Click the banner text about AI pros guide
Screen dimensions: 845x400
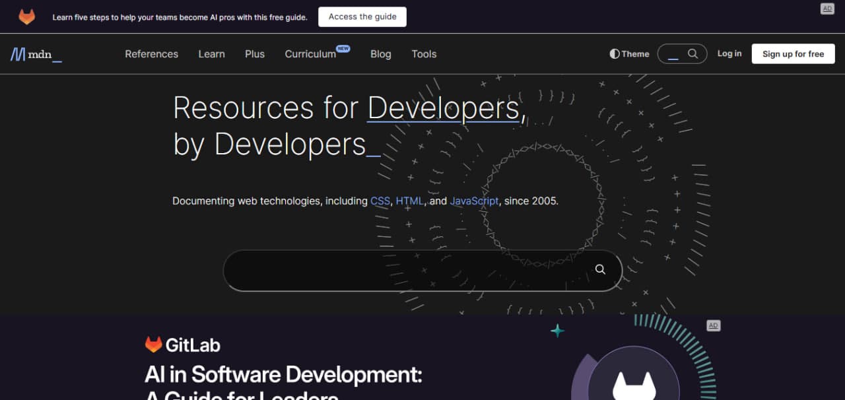[x=180, y=17]
